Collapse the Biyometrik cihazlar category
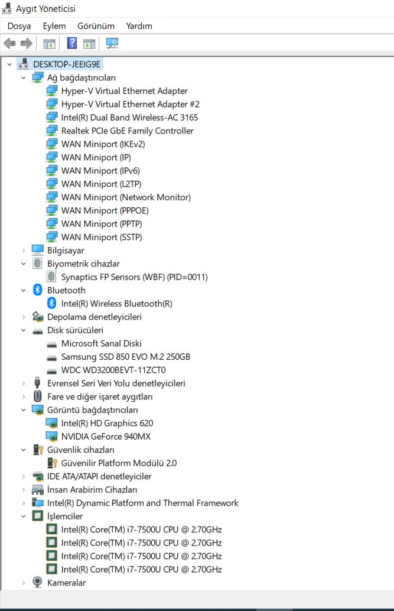This screenshot has height=611, width=394. 24,264
